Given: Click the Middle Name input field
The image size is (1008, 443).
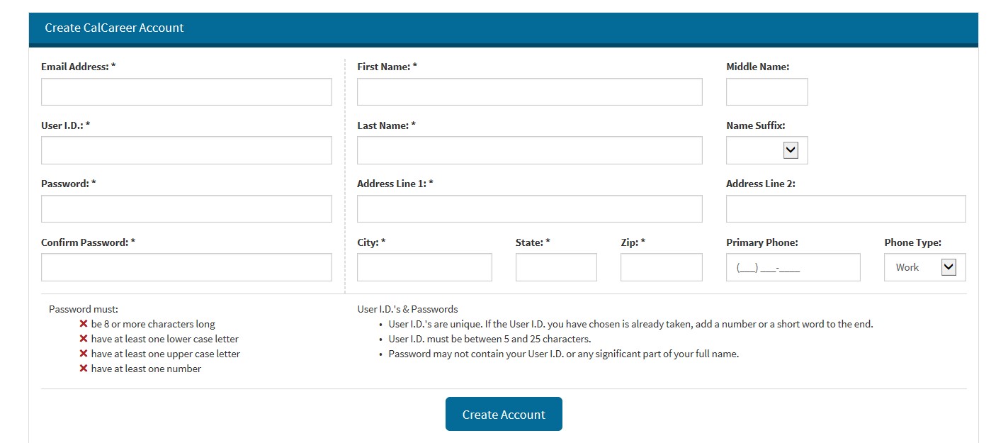Looking at the screenshot, I should point(767,92).
